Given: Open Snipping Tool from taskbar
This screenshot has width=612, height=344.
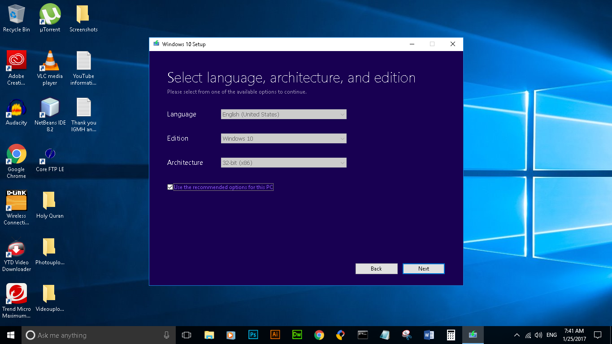Looking at the screenshot, I should tap(407, 335).
